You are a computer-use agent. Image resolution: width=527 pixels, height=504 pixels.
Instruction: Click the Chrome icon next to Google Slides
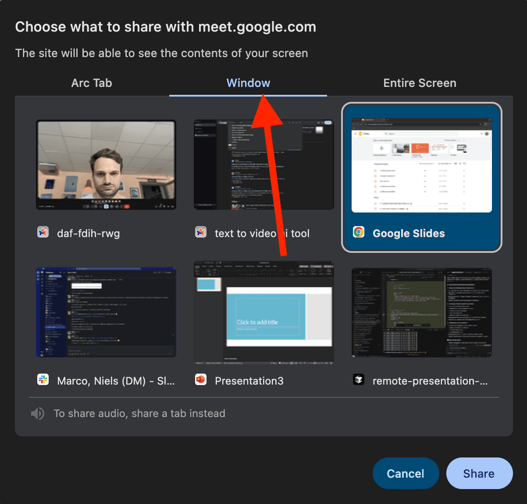click(x=359, y=232)
